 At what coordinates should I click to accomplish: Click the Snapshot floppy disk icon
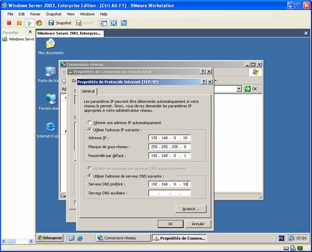click(51, 23)
